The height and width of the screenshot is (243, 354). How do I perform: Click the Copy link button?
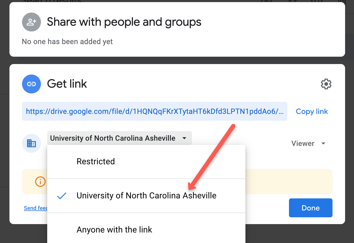[312, 112]
